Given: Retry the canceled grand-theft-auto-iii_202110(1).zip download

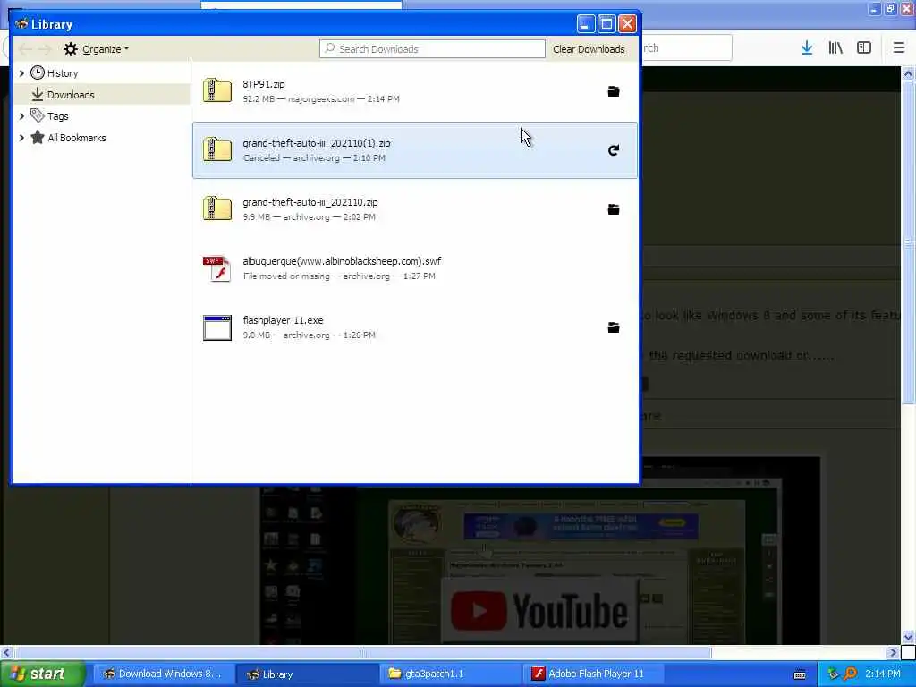Looking at the screenshot, I should (614, 150).
